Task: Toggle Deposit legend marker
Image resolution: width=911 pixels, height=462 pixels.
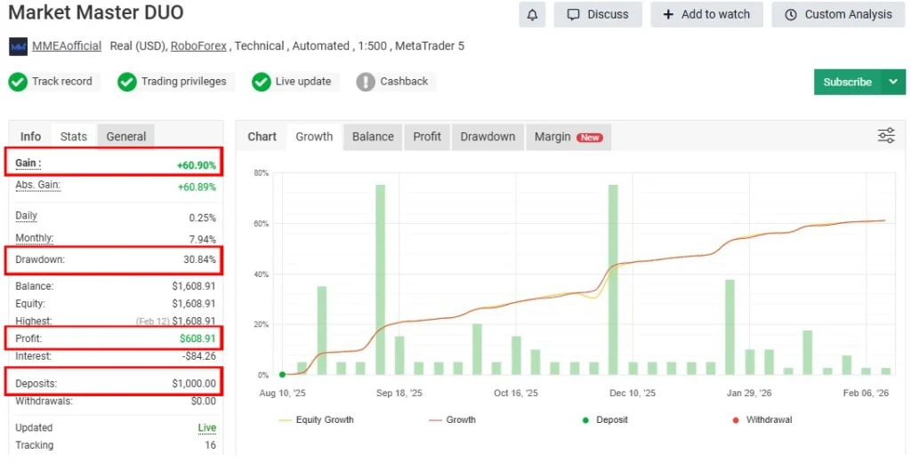Action: point(605,419)
